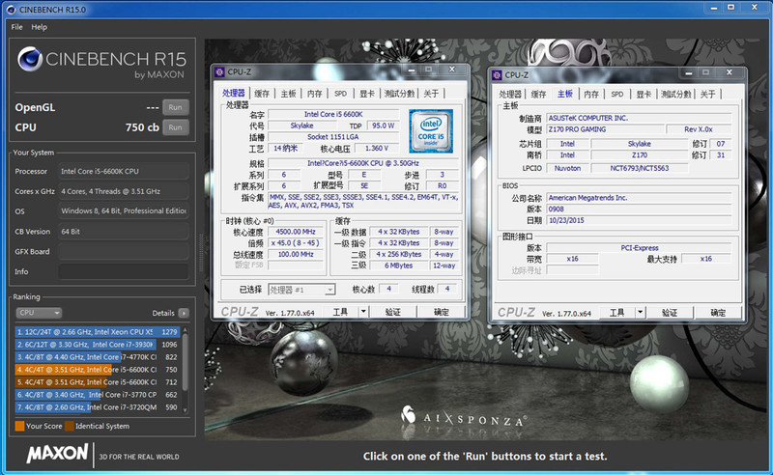
Task: Select ranking row 6 i7-3770 662
Action: click(x=98, y=395)
